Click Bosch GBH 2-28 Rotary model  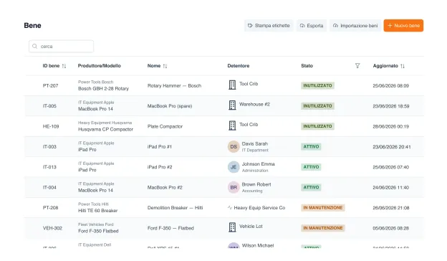click(x=103, y=89)
